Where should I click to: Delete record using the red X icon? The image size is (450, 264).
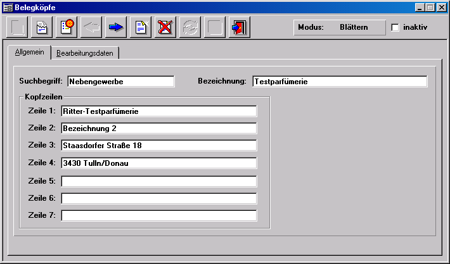[165, 27]
